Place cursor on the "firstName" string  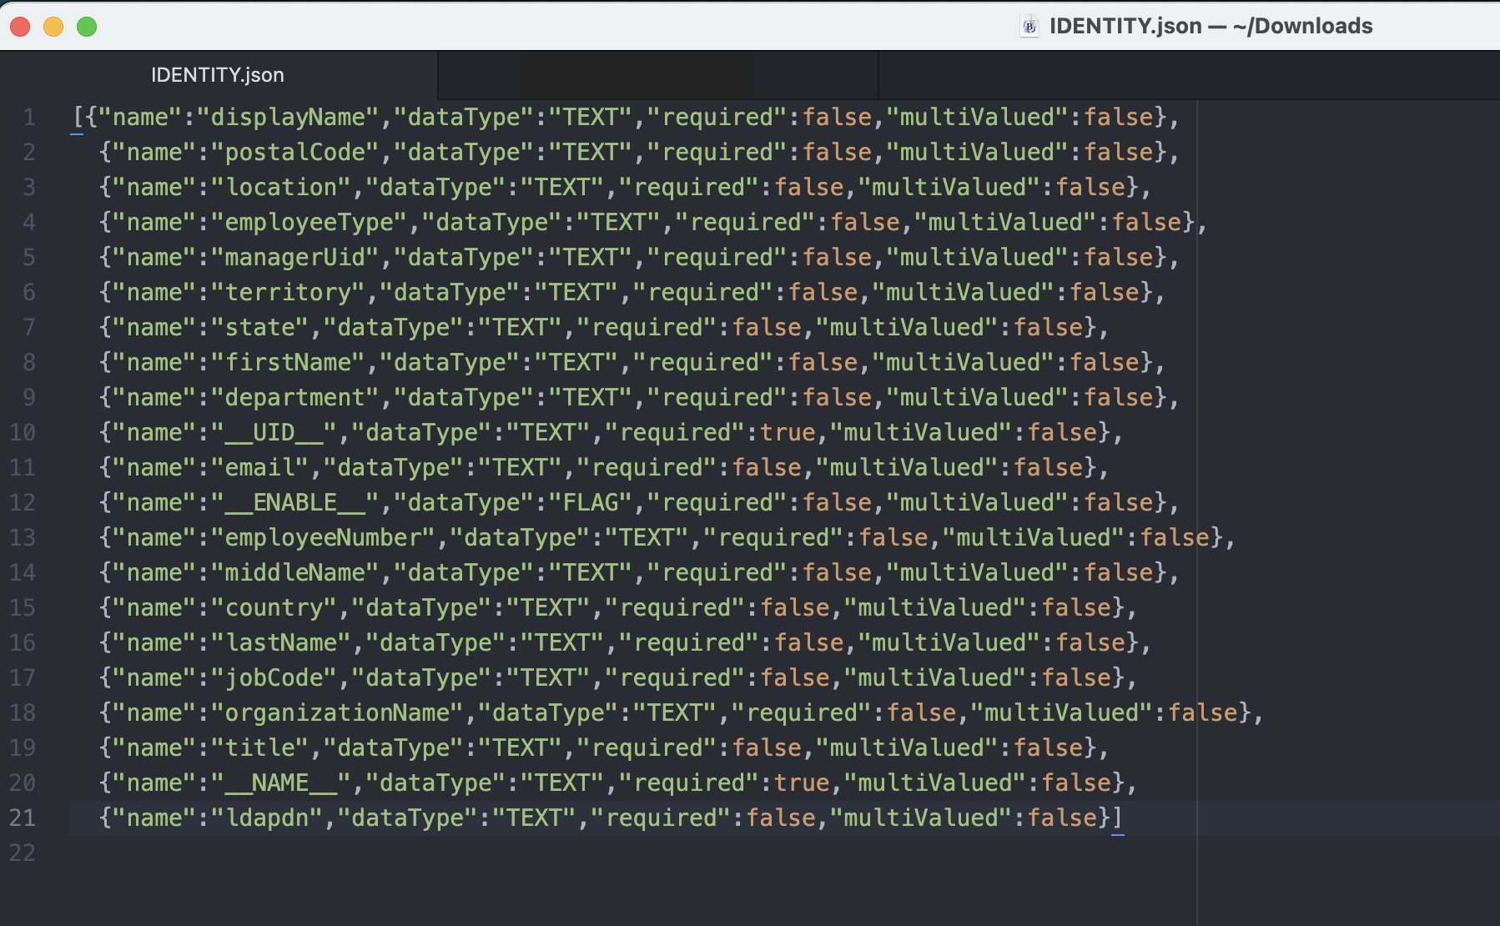(289, 363)
